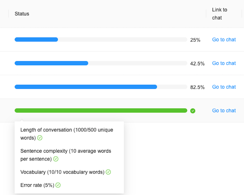Click check icon next to Error rate
The image size is (244, 195).
[58, 185]
